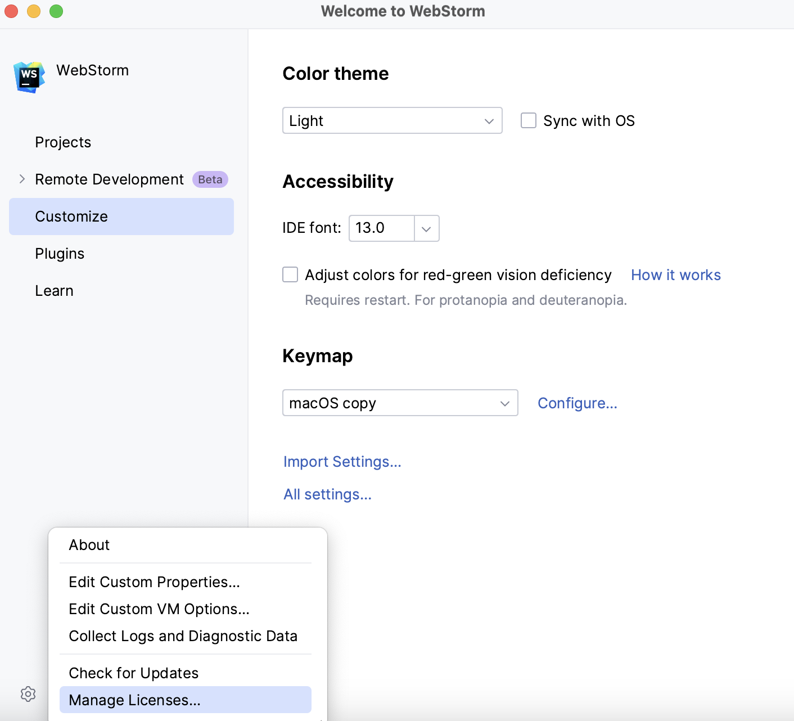The height and width of the screenshot is (721, 794).
Task: Click Import Settings
Action: click(342, 461)
